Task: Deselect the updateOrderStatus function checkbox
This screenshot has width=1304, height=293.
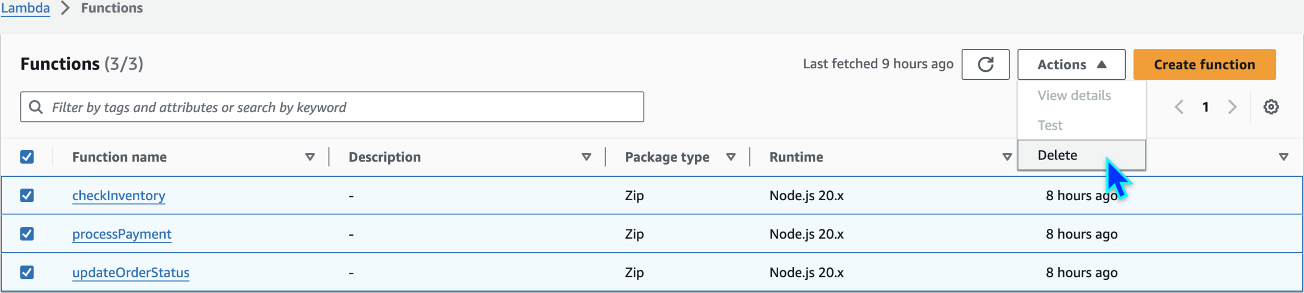Action: [x=27, y=272]
